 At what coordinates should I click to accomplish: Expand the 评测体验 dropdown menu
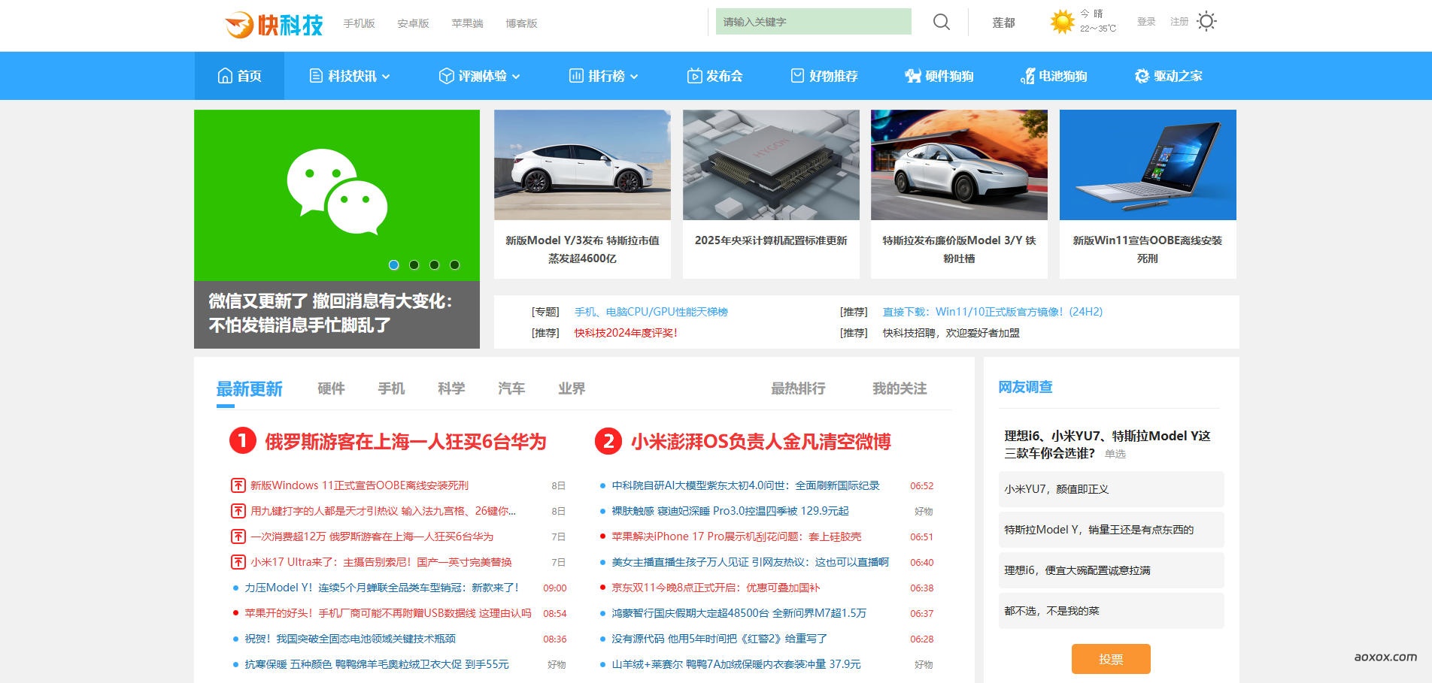(x=516, y=77)
